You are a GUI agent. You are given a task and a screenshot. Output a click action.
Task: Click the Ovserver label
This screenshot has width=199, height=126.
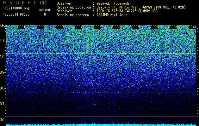(64, 3)
